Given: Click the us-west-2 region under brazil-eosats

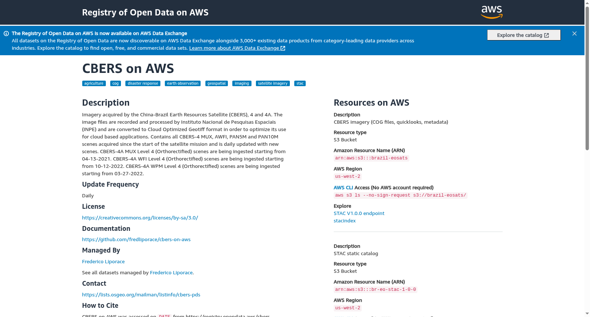Looking at the screenshot, I should [348, 176].
